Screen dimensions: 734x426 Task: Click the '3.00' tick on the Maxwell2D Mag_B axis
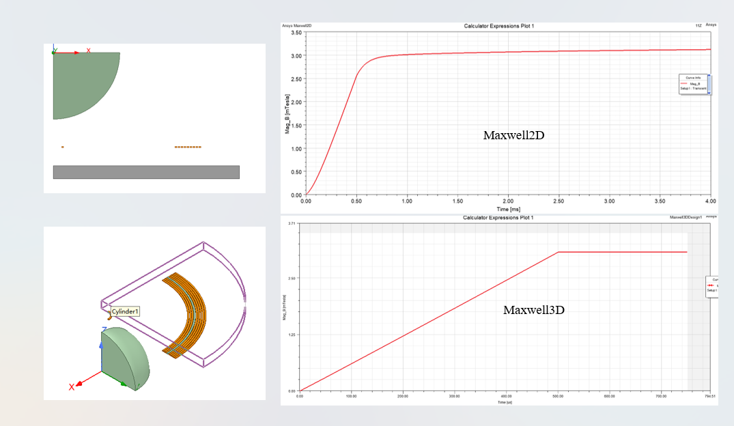[296, 56]
